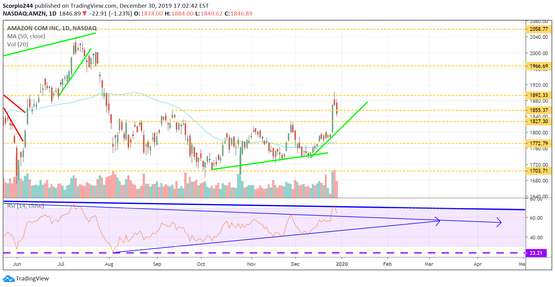The height and width of the screenshot is (287, 555).
Task: Click the NASDAQ:AMZN, 1D symbol header
Action: click(x=30, y=14)
